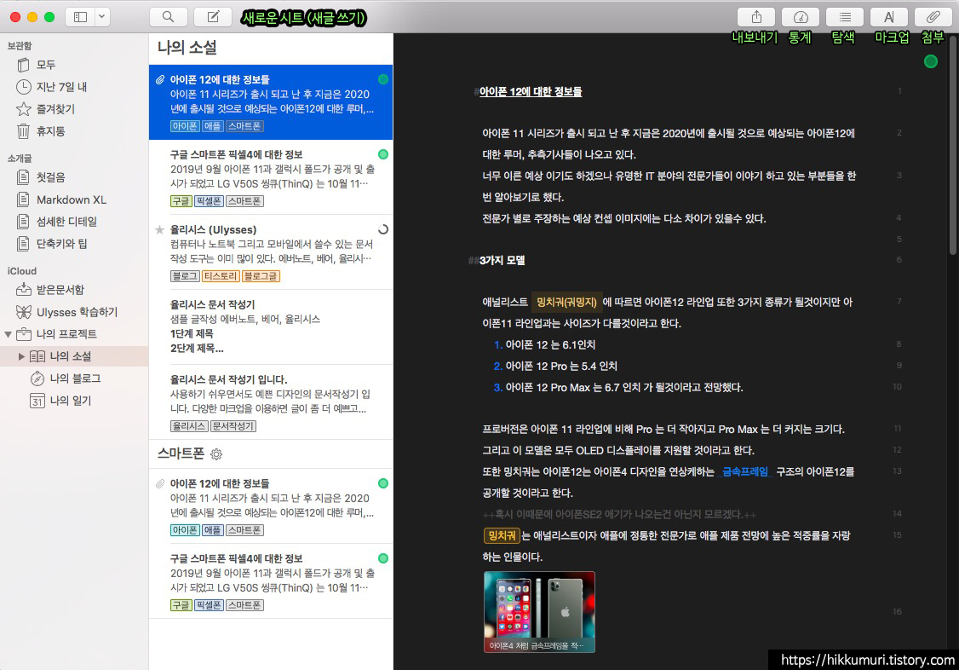The image size is (959, 670).
Task: Open the navigation list icon
Action: 845,17
